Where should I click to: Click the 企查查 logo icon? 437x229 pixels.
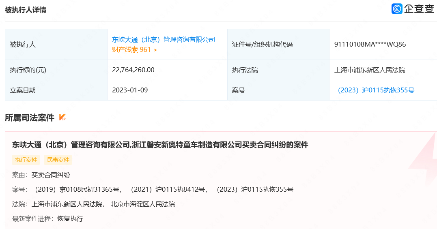[397, 9]
